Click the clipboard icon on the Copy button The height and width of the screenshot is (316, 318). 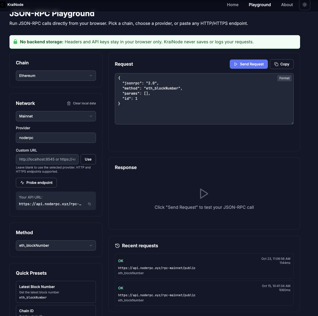[276, 64]
